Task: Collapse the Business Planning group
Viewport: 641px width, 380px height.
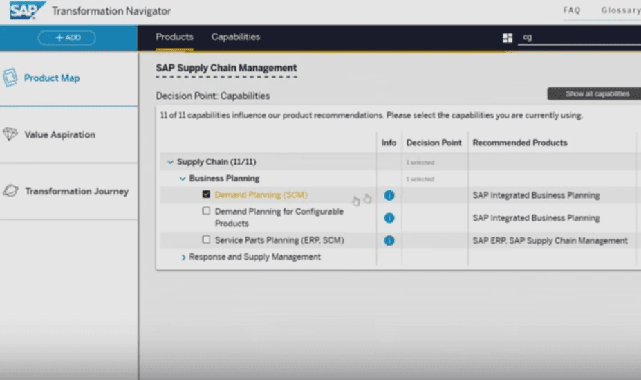Action: pyautogui.click(x=183, y=179)
